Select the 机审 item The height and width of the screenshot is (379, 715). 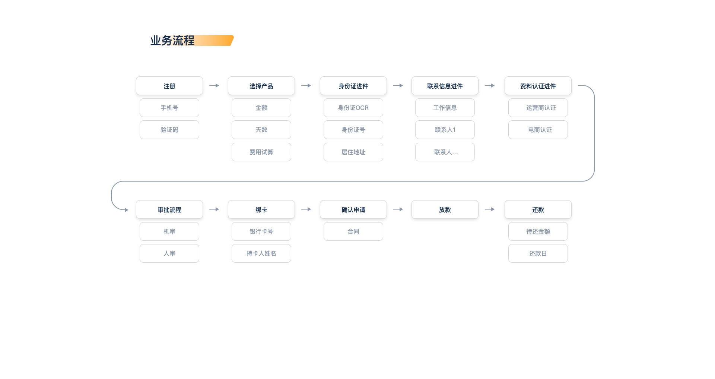169,231
